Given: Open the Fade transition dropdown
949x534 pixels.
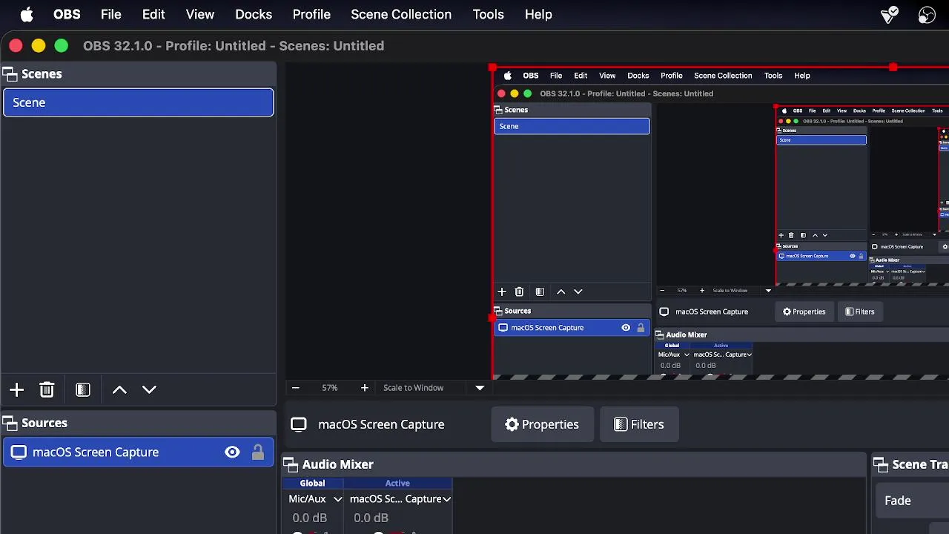Looking at the screenshot, I should pos(912,501).
